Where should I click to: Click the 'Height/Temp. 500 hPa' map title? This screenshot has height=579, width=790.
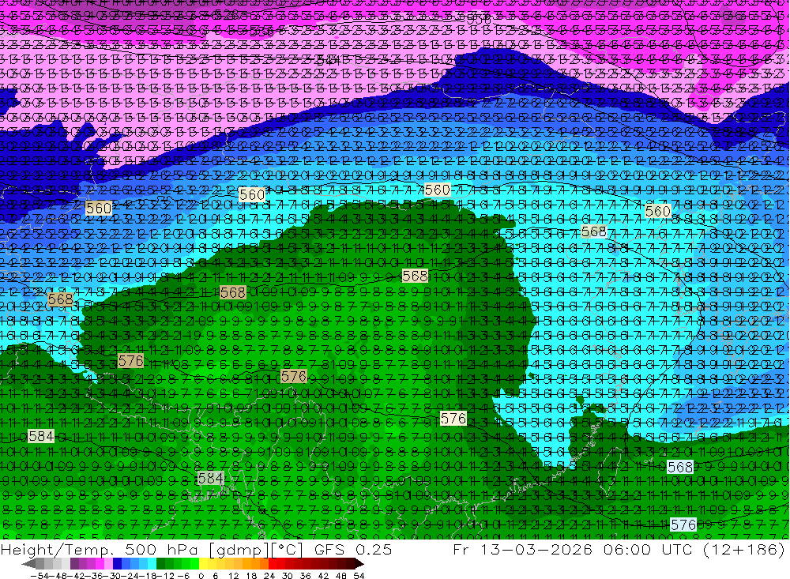click(98, 550)
